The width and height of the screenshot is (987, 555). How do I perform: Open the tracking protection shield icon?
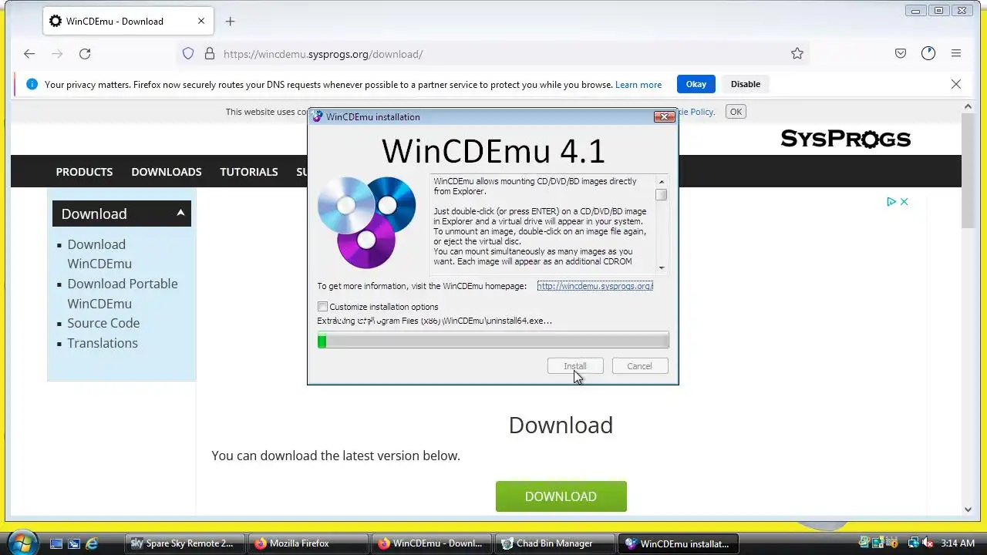pyautogui.click(x=188, y=54)
